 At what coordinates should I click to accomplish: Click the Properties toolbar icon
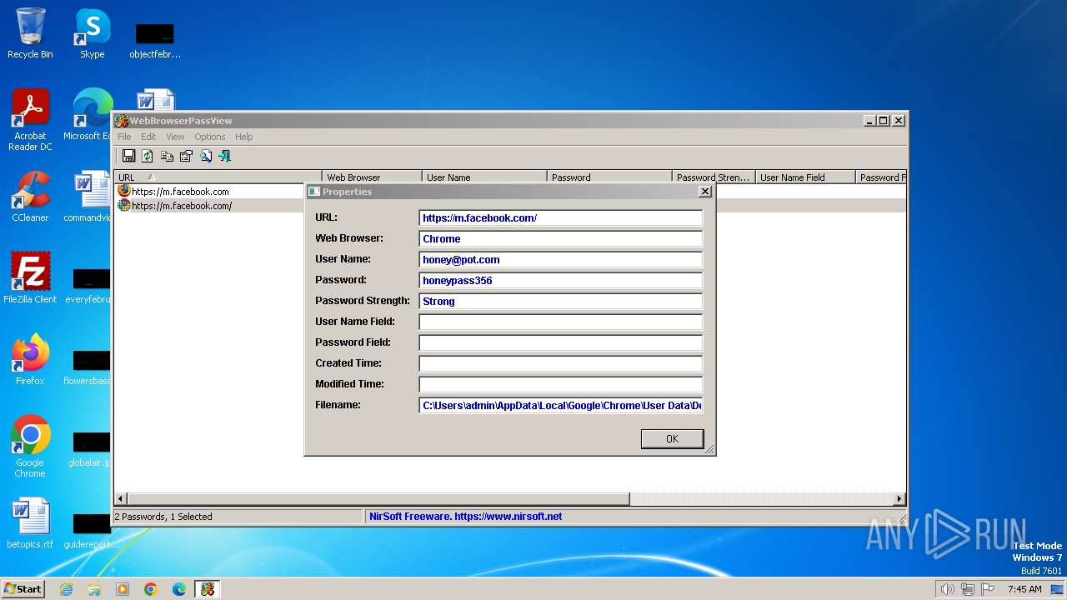(x=186, y=156)
